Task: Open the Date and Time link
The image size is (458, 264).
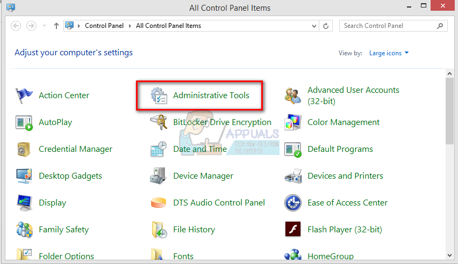Action: click(200, 149)
